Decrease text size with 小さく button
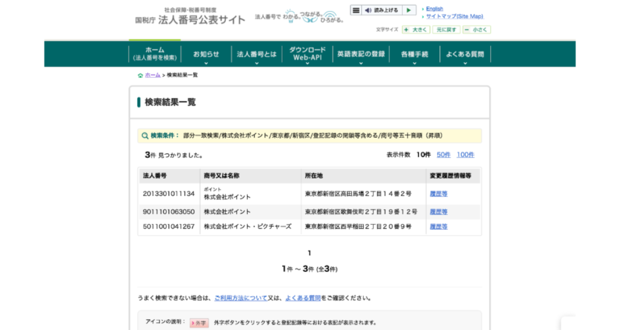This screenshot has height=330, width=620. click(x=477, y=30)
